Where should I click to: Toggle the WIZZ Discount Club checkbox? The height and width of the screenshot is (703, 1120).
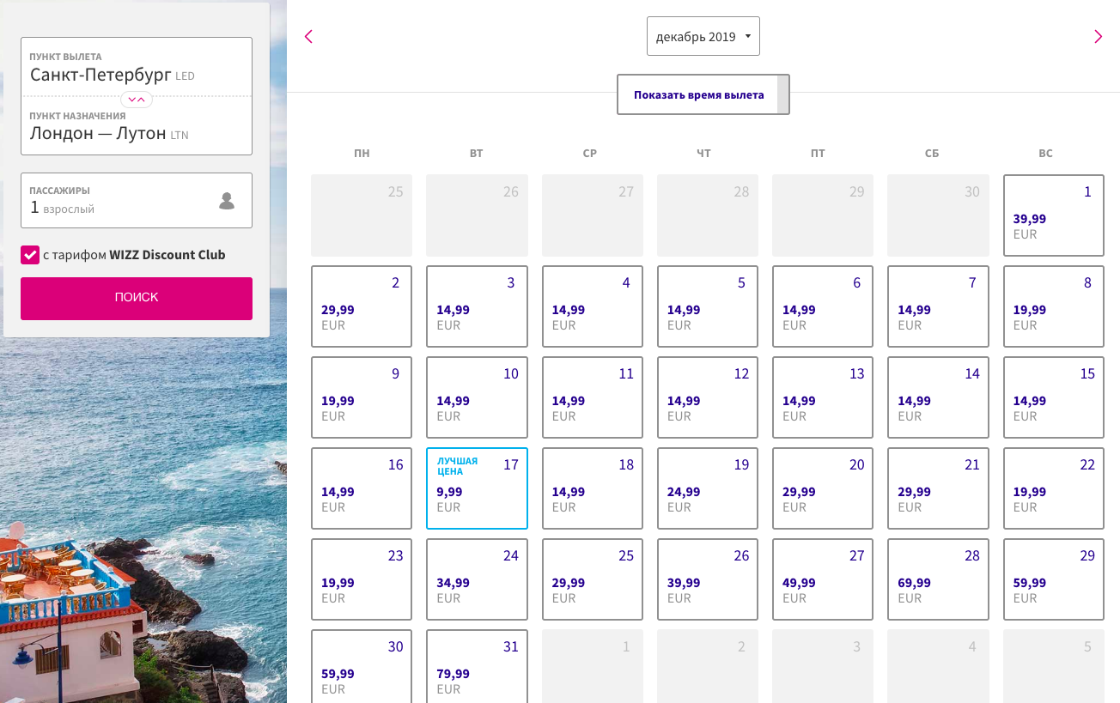coord(30,255)
